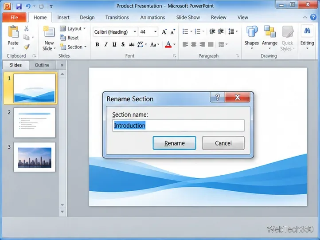Click the PowerPoint Help question icon
The image size is (320, 240).
(313, 17)
